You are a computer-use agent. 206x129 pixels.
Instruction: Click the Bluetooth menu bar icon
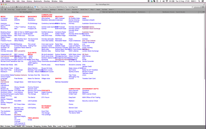coord(160,1)
